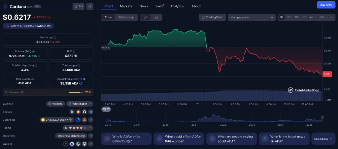Click the Buy ADA button
The width and height of the screenshot is (338, 149).
click(x=326, y=5)
